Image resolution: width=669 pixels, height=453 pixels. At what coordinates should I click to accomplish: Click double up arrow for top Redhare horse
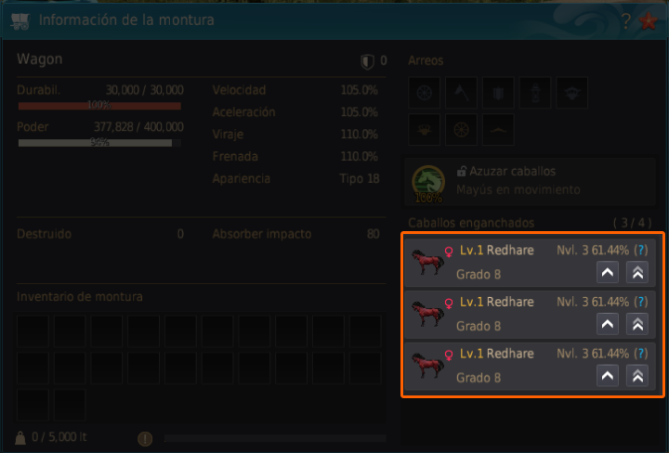[637, 272]
